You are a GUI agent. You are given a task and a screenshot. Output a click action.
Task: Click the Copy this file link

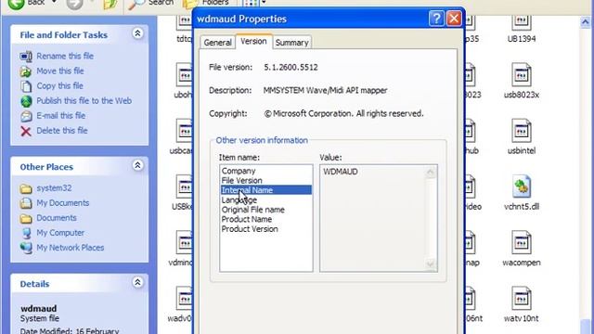59,86
